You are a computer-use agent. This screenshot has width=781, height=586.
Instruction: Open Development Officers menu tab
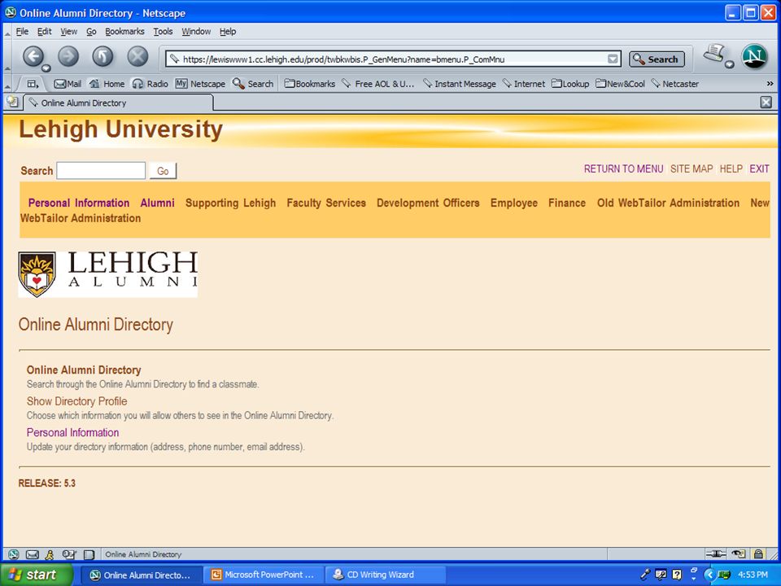coord(428,203)
